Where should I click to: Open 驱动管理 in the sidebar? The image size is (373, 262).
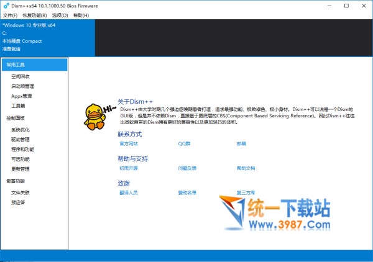point(20,140)
